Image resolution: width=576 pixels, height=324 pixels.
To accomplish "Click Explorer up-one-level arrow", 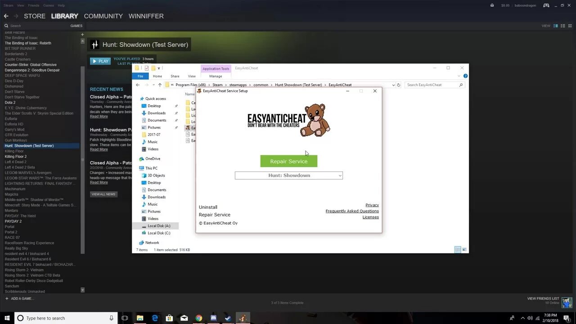I will [160, 85].
